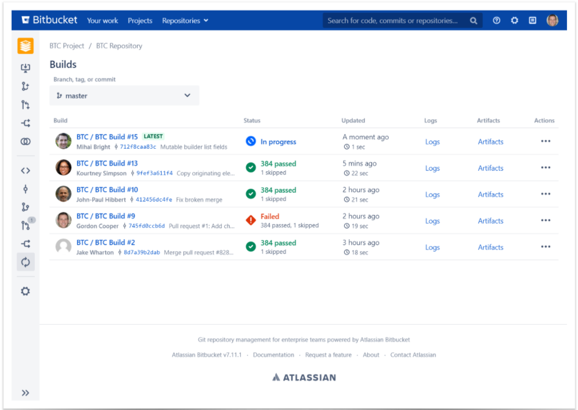Go to BTC Project breadcrumb

(x=67, y=46)
